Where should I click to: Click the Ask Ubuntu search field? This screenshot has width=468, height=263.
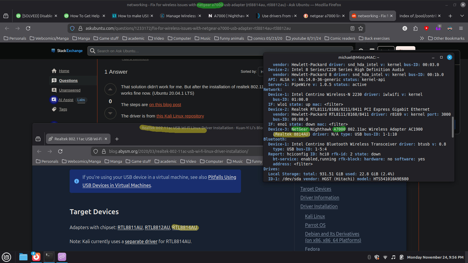coord(175,51)
